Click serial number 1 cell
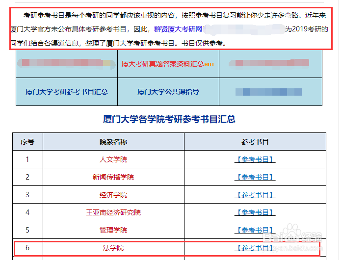 point(27,159)
